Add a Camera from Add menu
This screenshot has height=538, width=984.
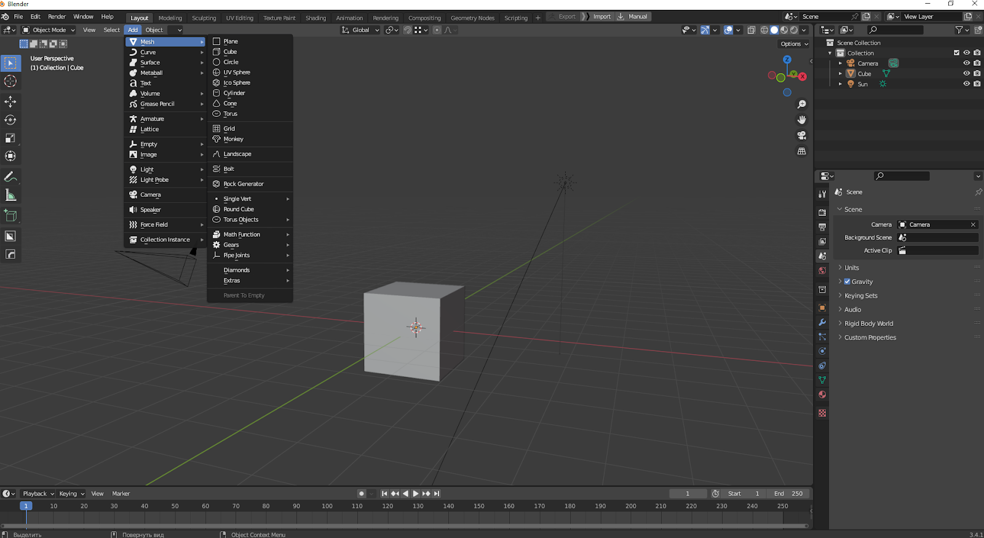(166, 195)
